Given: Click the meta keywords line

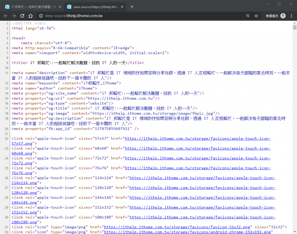Looking at the screenshot, I should click(x=66, y=83).
